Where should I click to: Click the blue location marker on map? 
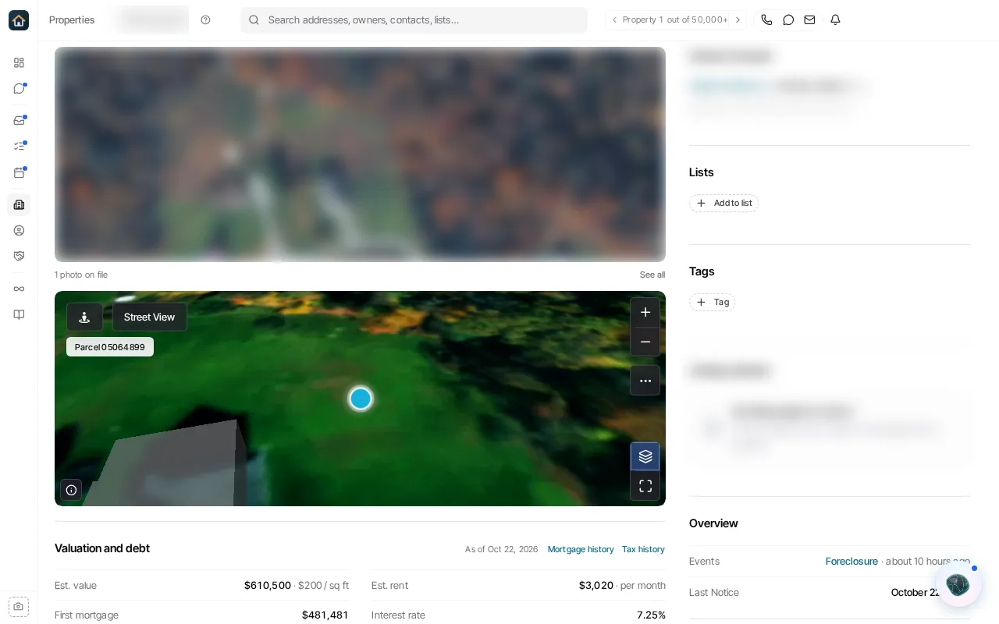point(361,399)
